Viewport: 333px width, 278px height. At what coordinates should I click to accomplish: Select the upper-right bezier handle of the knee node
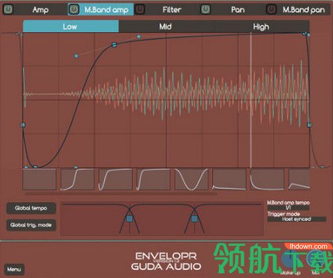(139, 37)
